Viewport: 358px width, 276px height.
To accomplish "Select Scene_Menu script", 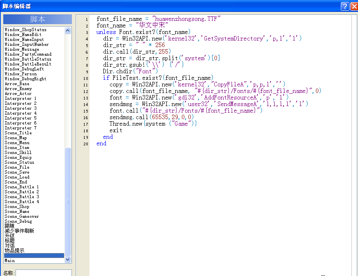I will (x=17, y=143).
